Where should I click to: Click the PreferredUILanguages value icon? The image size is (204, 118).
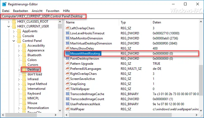pyautogui.click(x=67, y=68)
